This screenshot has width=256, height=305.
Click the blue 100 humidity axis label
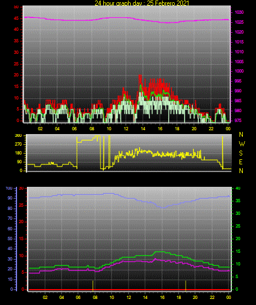9,188
